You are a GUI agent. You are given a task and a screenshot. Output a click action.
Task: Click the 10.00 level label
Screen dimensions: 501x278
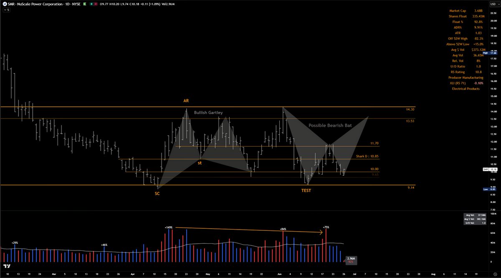(374, 169)
